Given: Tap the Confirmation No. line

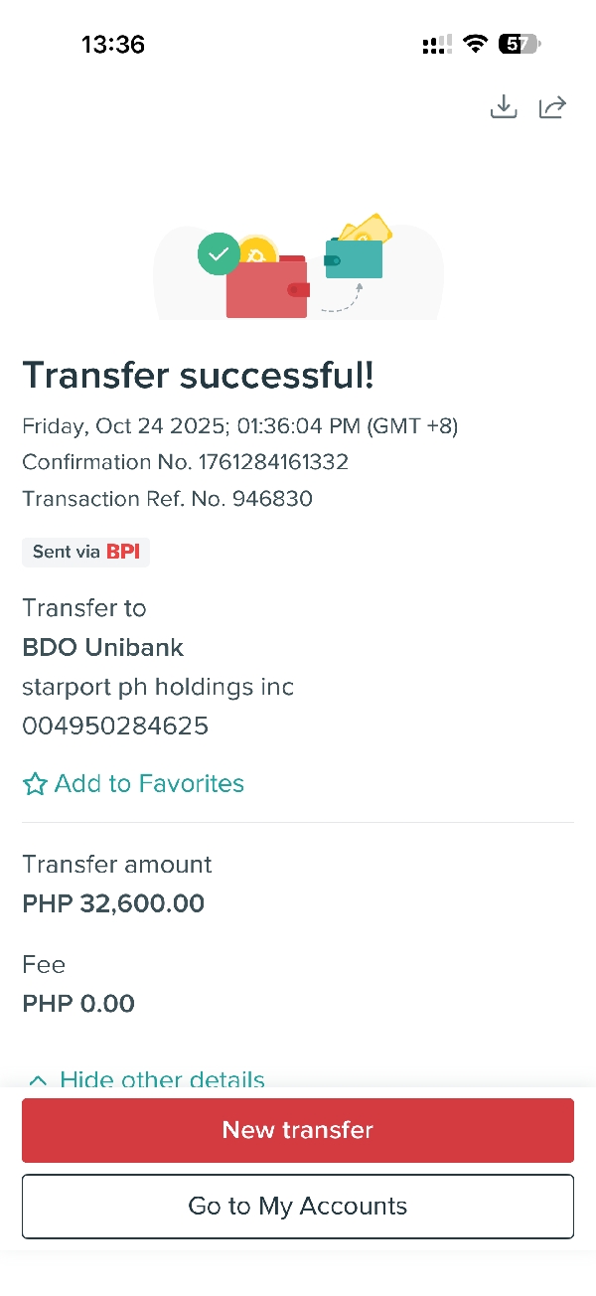Looking at the screenshot, I should [x=185, y=462].
